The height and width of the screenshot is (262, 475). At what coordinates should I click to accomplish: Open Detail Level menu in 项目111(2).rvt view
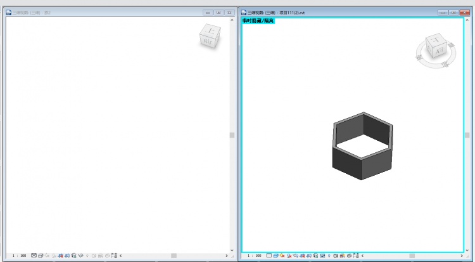click(269, 256)
